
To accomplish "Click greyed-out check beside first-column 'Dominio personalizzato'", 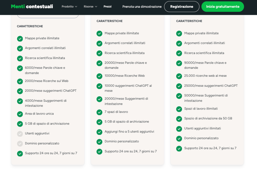I will click(20, 144).
